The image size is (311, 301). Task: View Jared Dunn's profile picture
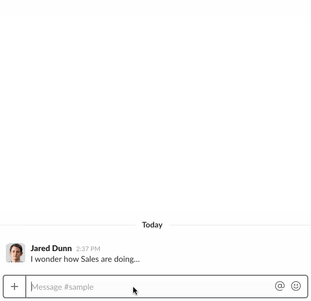point(16,253)
